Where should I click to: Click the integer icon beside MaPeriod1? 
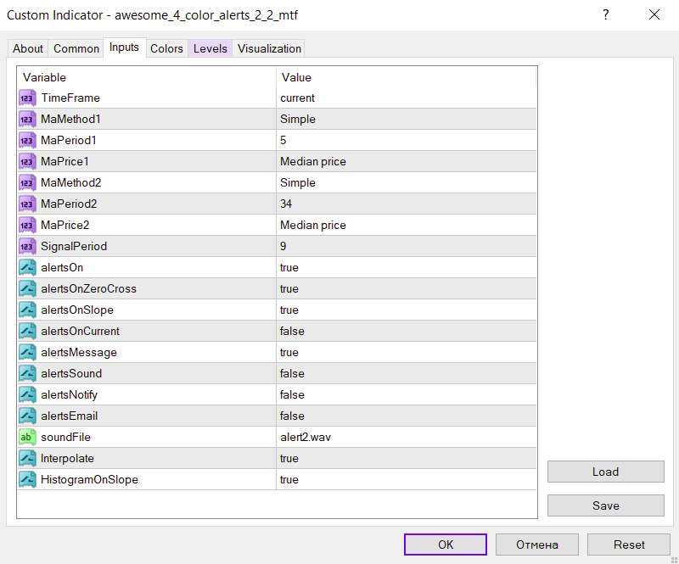click(x=26, y=141)
